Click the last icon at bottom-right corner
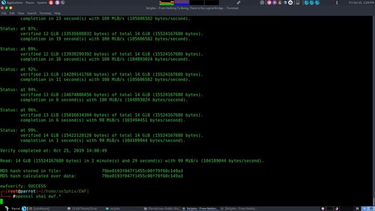Viewport: 375px width, 211px height. [x=371, y=209]
